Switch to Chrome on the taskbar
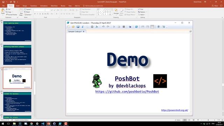This screenshot has height=126, width=224. pyautogui.click(x=31, y=124)
